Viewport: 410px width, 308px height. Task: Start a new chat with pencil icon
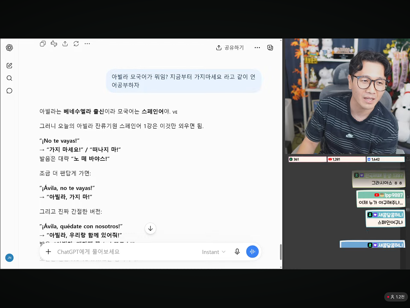click(9, 65)
